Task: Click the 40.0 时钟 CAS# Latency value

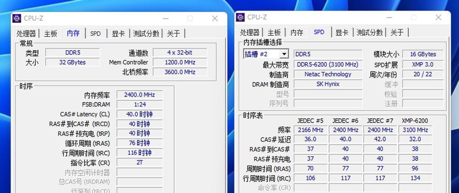Action: [x=139, y=114]
